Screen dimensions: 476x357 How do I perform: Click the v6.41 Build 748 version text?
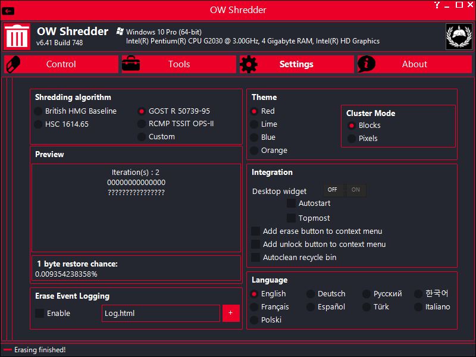(59, 43)
